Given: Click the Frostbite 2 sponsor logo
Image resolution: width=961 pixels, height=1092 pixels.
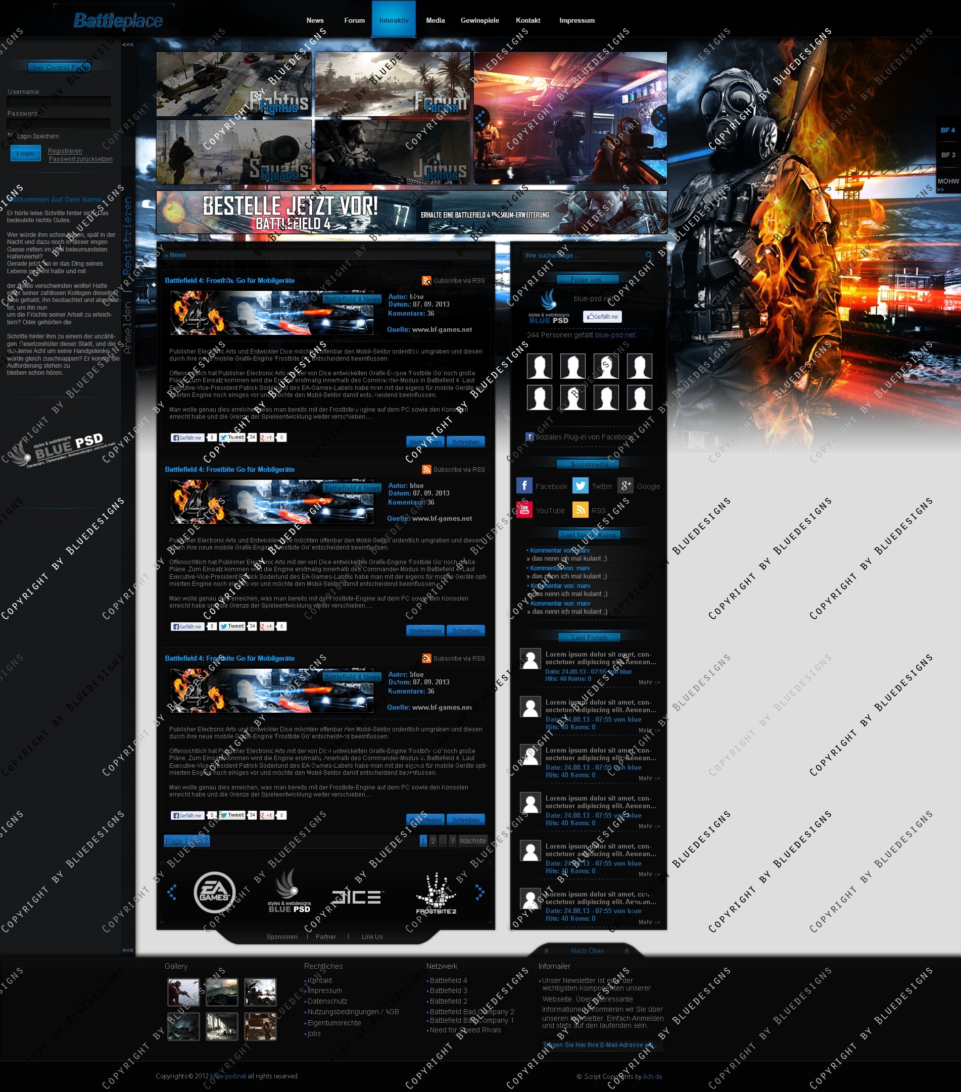Looking at the screenshot, I should coord(436,894).
